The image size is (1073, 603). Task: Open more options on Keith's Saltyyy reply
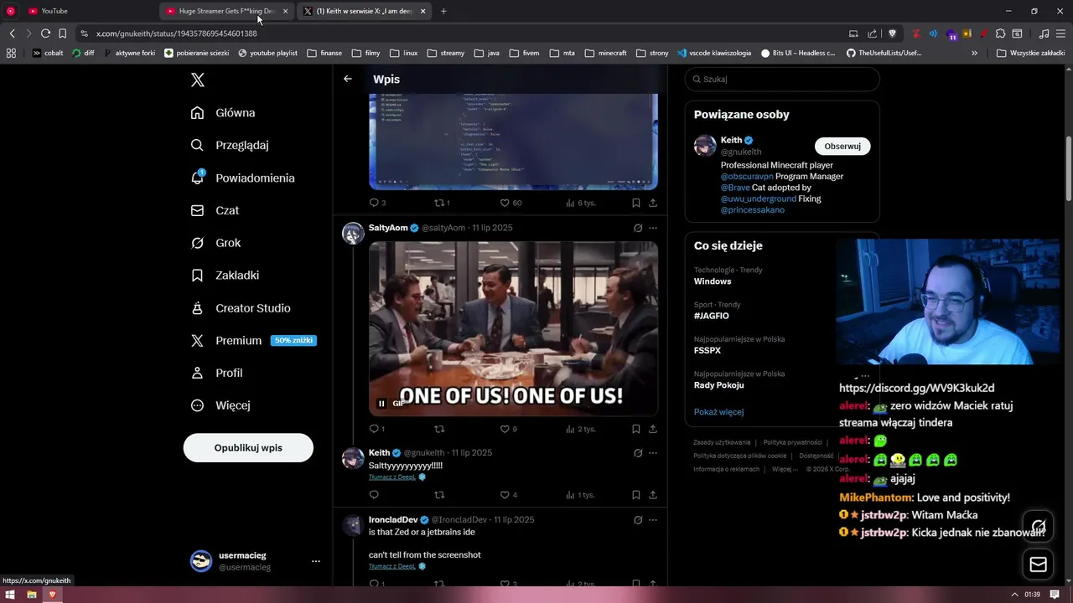click(653, 453)
